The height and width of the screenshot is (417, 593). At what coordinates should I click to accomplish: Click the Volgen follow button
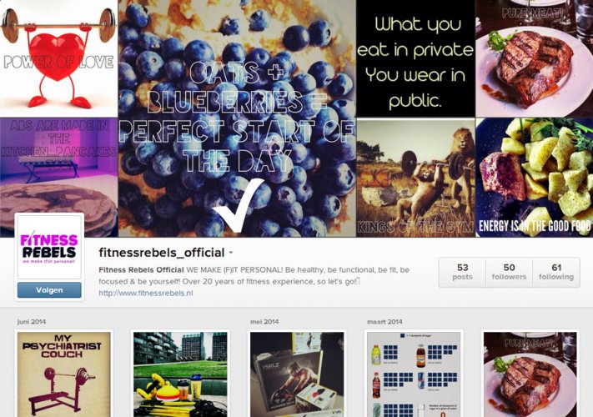(x=49, y=290)
